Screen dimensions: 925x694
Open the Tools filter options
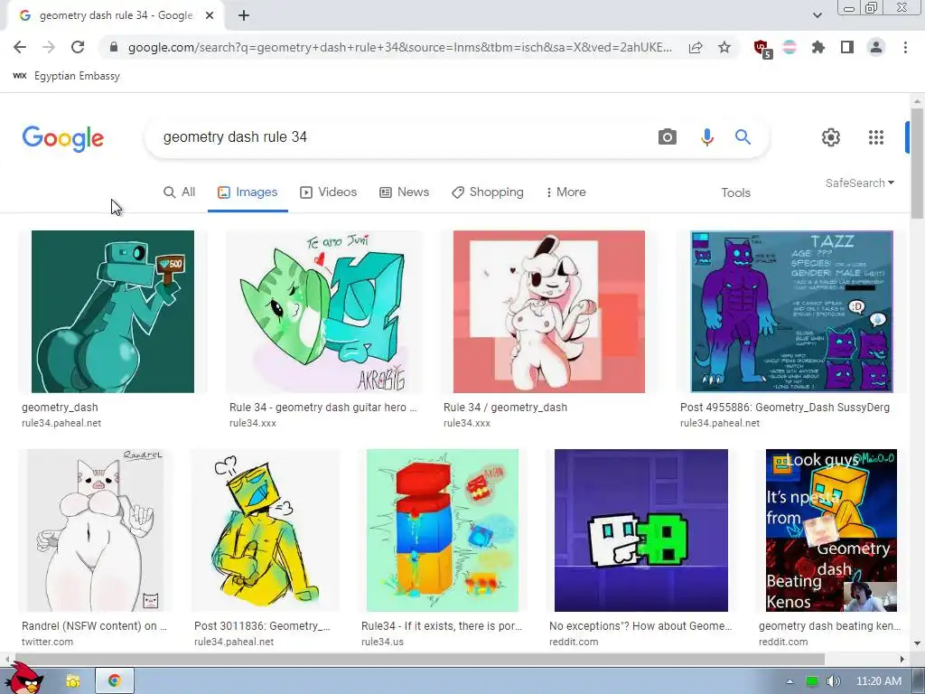tap(735, 193)
